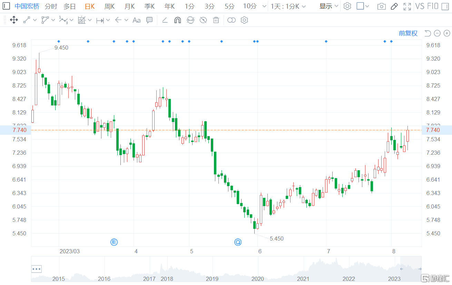Viewport: 452px width, 285px height.
Task: Zoom in chart with plus circle
Action: (447, 33)
